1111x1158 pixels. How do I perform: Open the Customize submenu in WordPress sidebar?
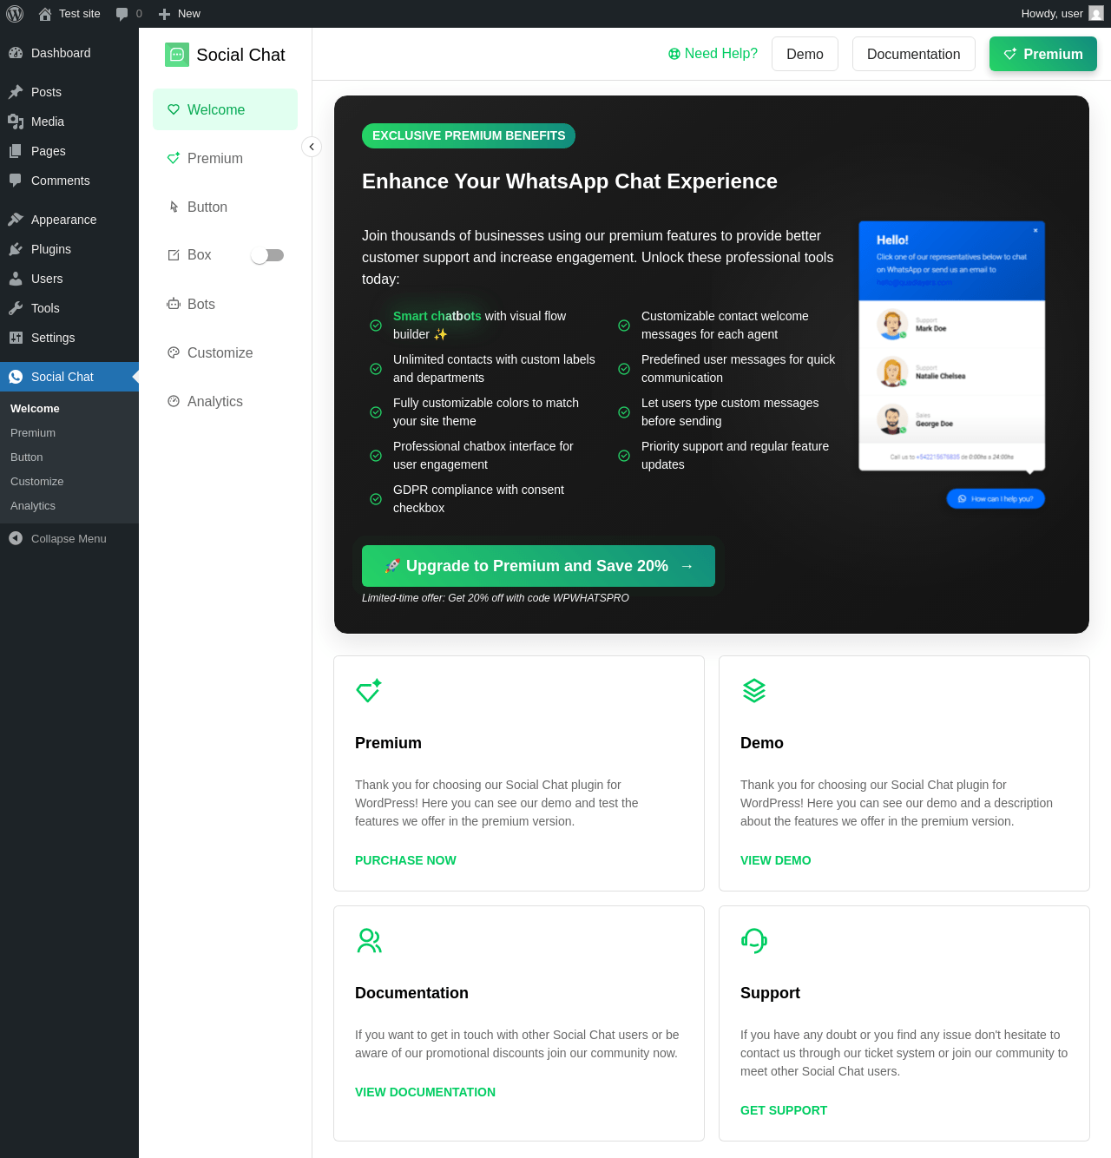click(69, 482)
